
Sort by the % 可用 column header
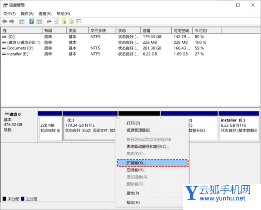tap(207, 30)
